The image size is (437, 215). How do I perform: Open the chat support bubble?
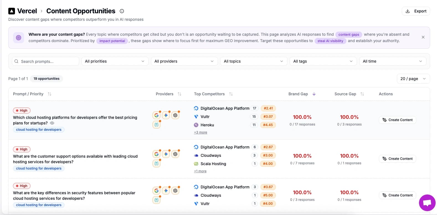pyautogui.click(x=427, y=203)
